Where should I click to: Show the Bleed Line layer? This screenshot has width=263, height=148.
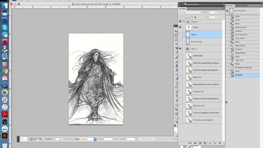[x=180, y=77]
